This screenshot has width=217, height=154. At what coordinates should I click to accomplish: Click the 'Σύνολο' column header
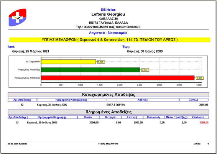194,100
